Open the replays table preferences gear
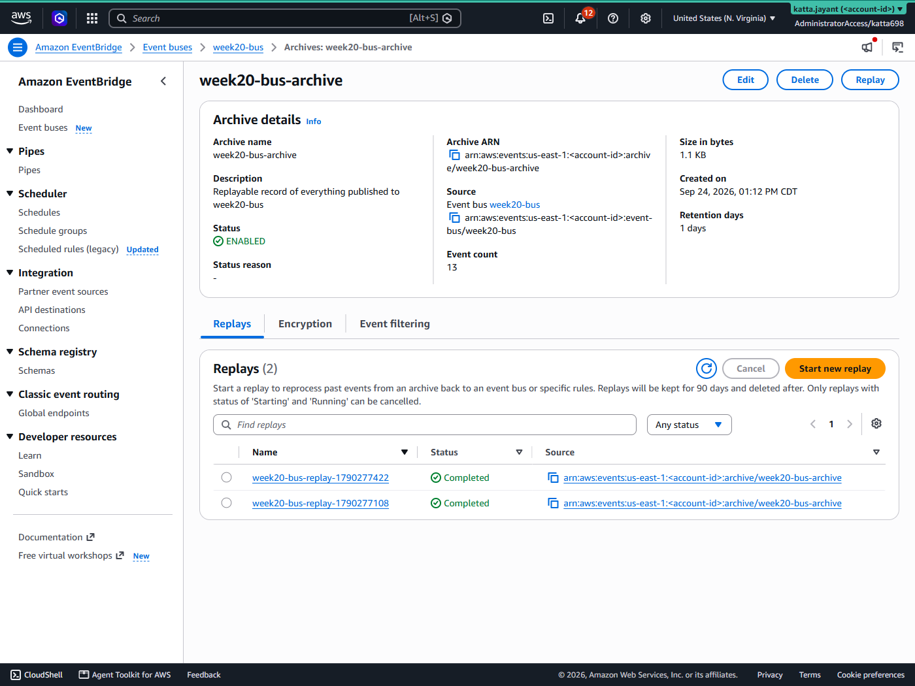915x686 pixels. click(x=876, y=424)
